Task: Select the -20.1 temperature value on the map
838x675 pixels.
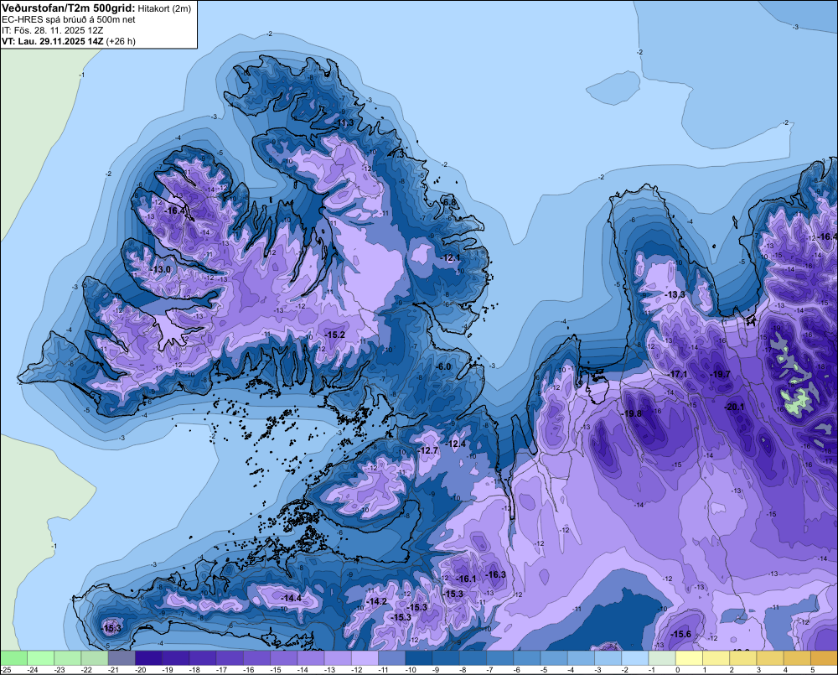Action: click(734, 407)
